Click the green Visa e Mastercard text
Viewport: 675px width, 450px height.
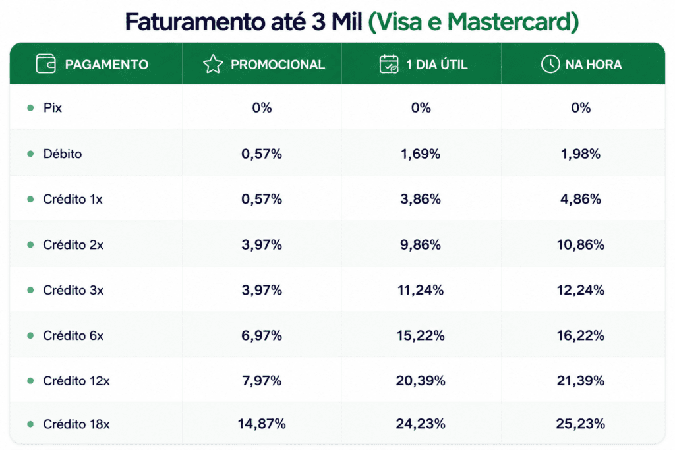pyautogui.click(x=473, y=22)
